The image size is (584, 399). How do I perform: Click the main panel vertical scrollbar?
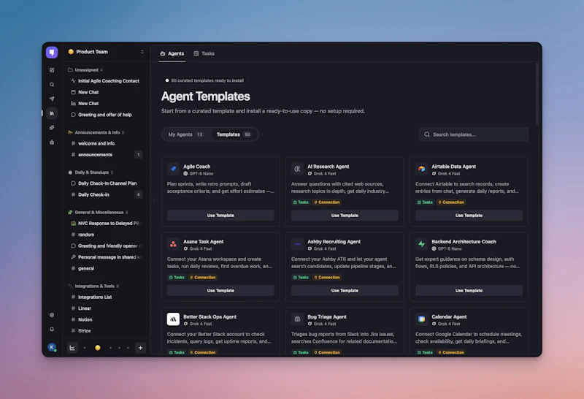[537, 94]
